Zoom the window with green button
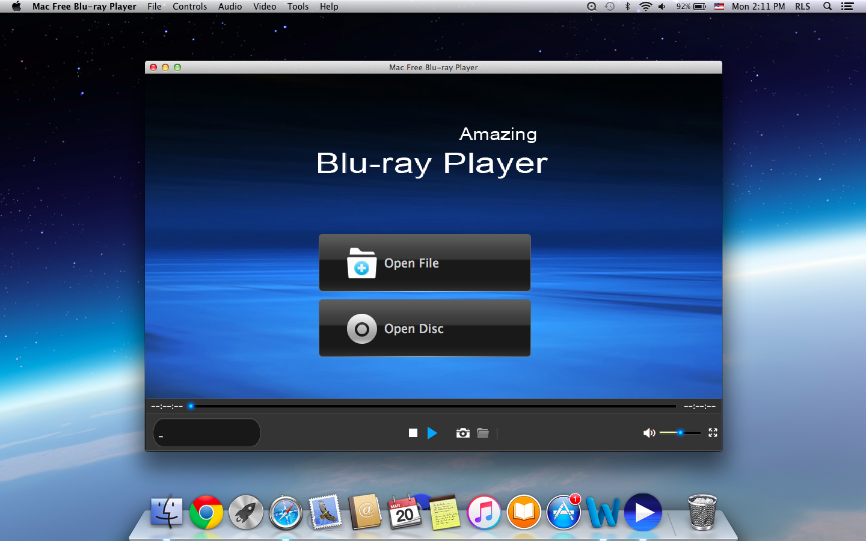 (x=177, y=67)
